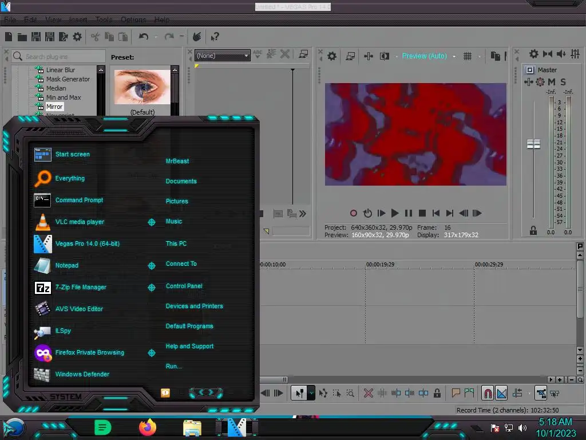Click Run... in start menu
The image size is (586, 440).
173,366
